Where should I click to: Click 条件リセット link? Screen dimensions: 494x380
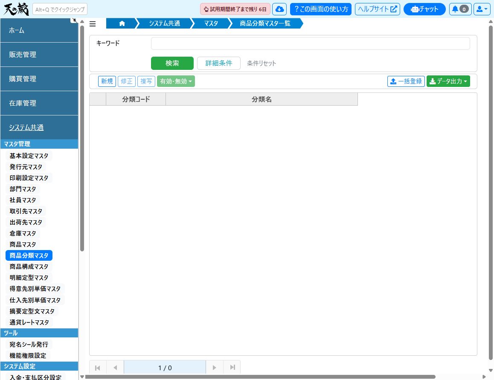click(262, 63)
